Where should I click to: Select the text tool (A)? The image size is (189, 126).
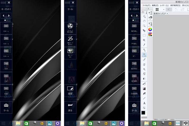[x=144, y=103]
